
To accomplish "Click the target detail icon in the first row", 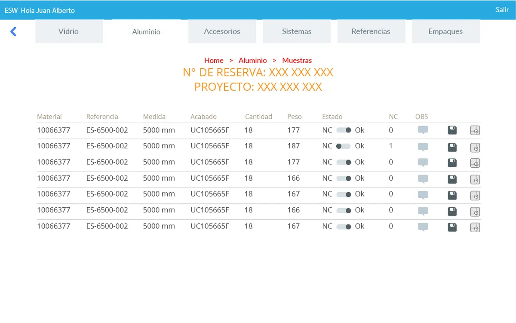I will pyautogui.click(x=475, y=131).
